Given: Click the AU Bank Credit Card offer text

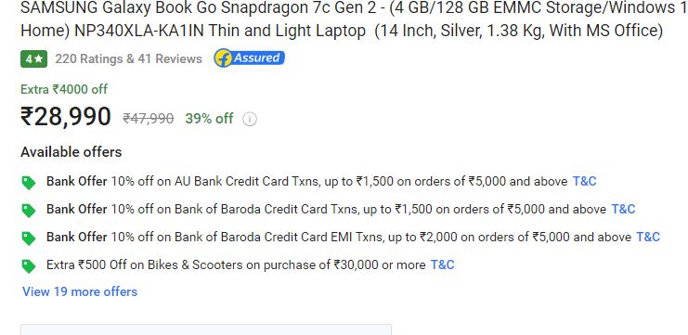Looking at the screenshot, I should tap(307, 181).
